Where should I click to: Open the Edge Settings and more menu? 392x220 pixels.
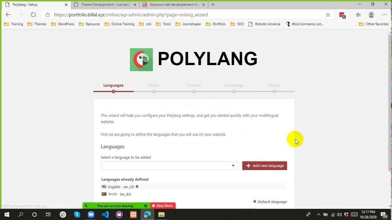point(385,15)
